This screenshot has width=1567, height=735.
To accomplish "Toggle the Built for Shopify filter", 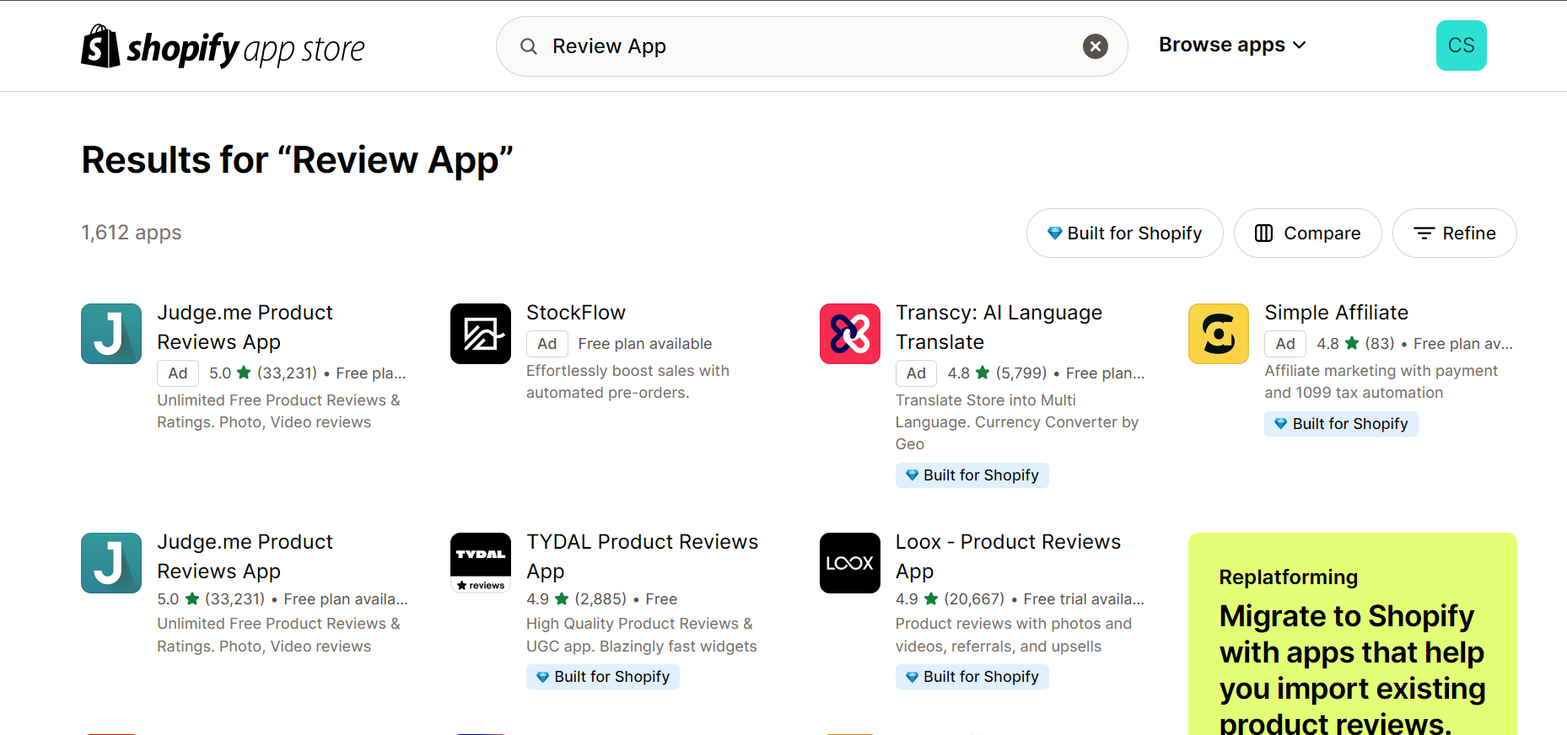I will point(1124,233).
